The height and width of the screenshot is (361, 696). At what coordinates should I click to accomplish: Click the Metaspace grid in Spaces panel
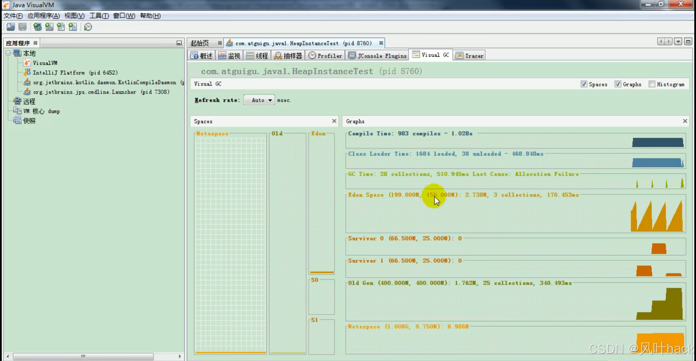coord(230,244)
